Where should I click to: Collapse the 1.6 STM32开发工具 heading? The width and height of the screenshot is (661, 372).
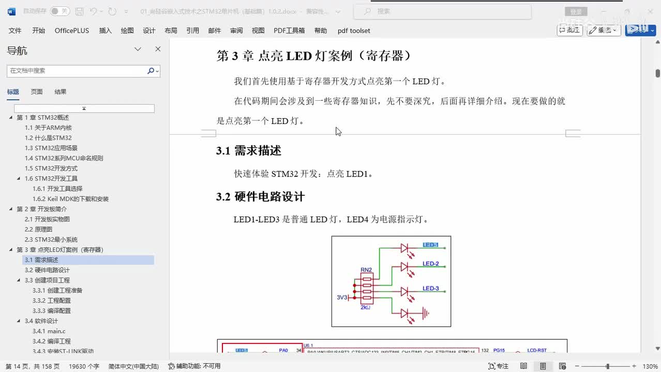coord(19,179)
